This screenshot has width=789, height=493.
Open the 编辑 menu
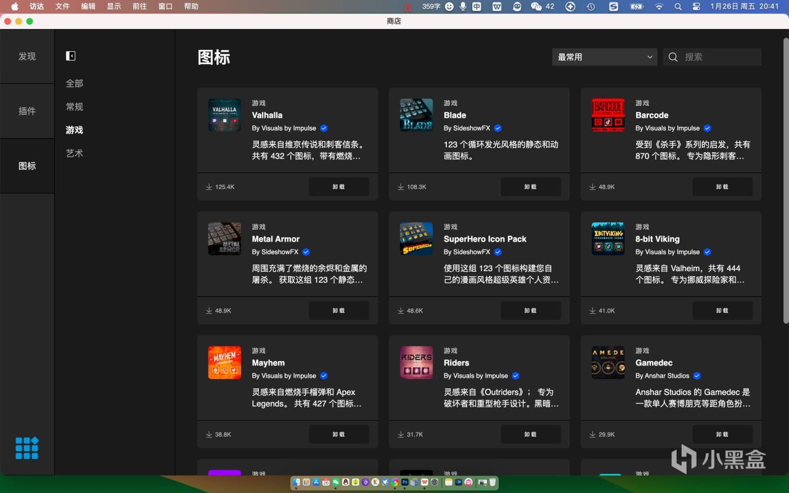tap(88, 6)
